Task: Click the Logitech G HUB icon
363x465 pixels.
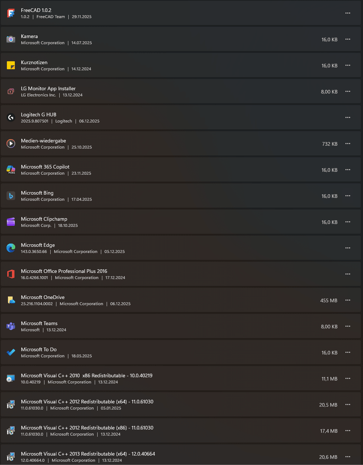Action: 11,117
